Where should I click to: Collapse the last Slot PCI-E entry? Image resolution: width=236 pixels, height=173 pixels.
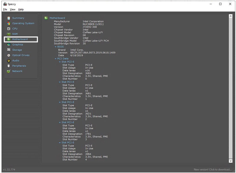click(60, 143)
